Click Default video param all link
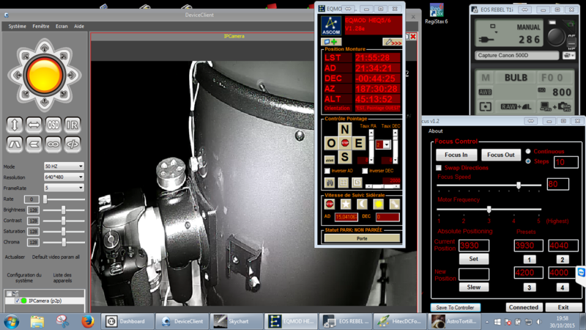The image size is (586, 330). (x=56, y=257)
